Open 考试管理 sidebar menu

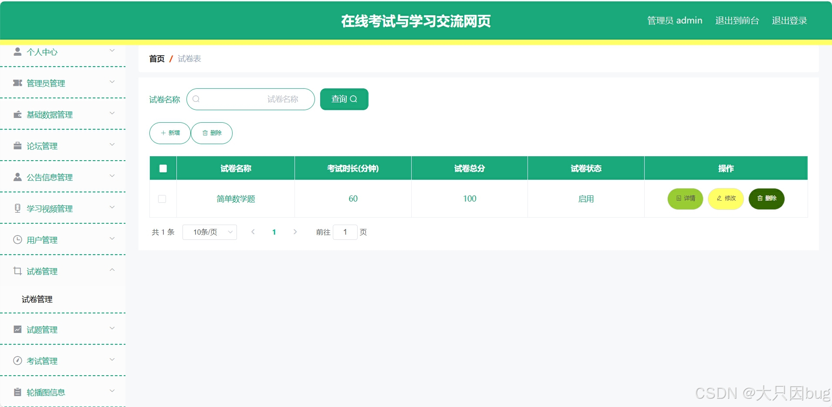(63, 361)
